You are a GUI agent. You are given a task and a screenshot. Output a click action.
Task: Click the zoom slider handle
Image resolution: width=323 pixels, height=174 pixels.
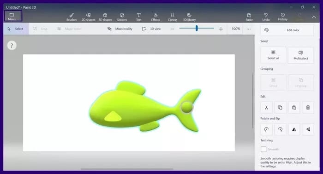click(x=197, y=28)
